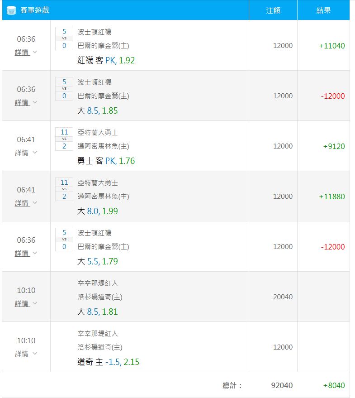Open 詳情 link for 勇士 客 PK 1.76
355x398 pixels.
coord(26,153)
